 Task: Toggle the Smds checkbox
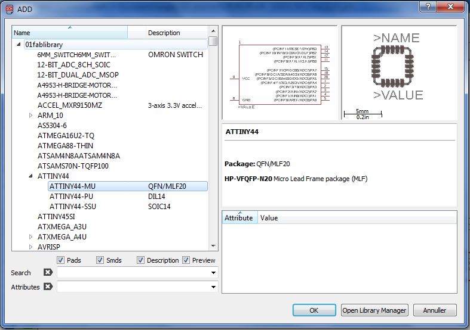tap(100, 260)
